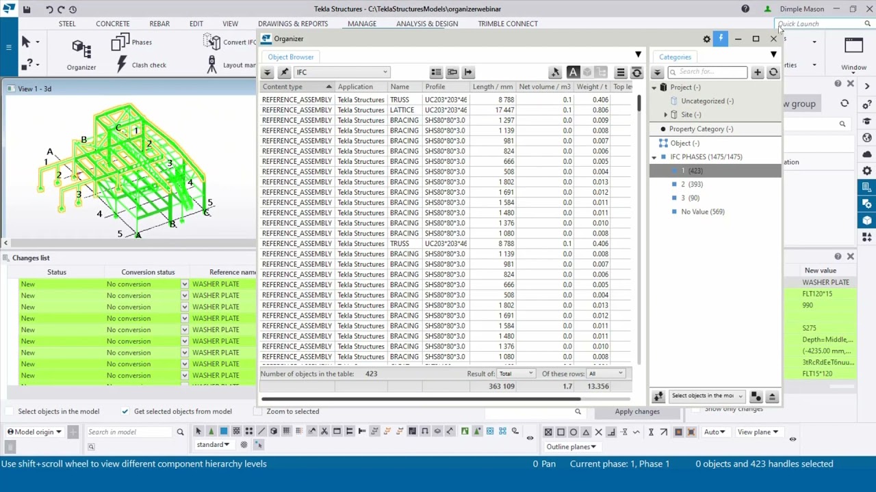
Task: Toggle the eye icon beside View plane
Action: click(x=793, y=439)
